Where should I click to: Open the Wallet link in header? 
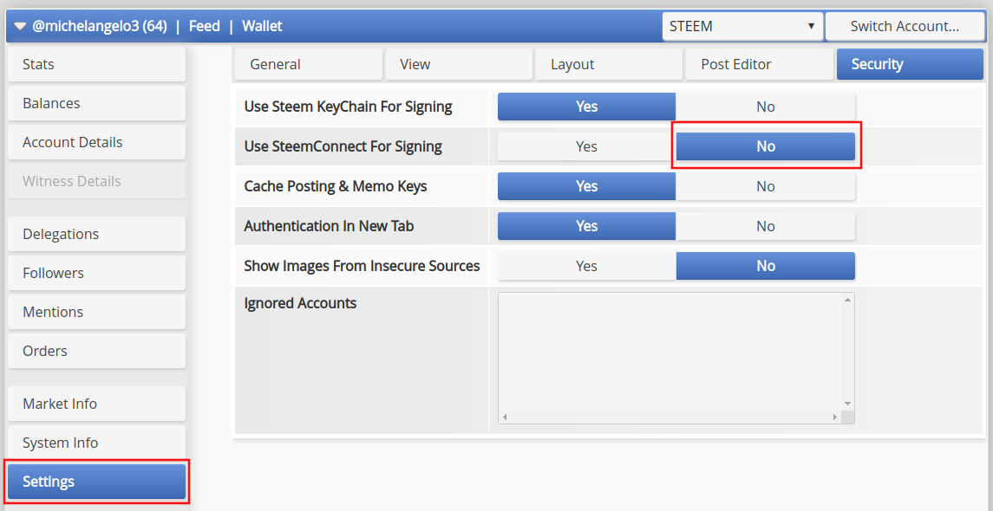262,26
